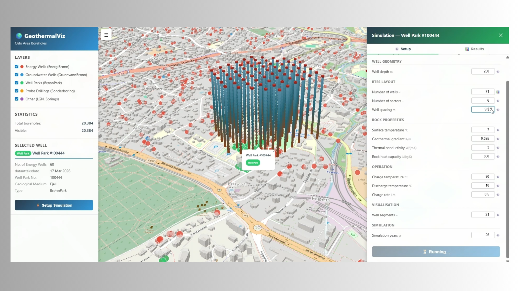Click gear icon beside Charge temperature
The height and width of the screenshot is (291, 518).
pos(498,177)
